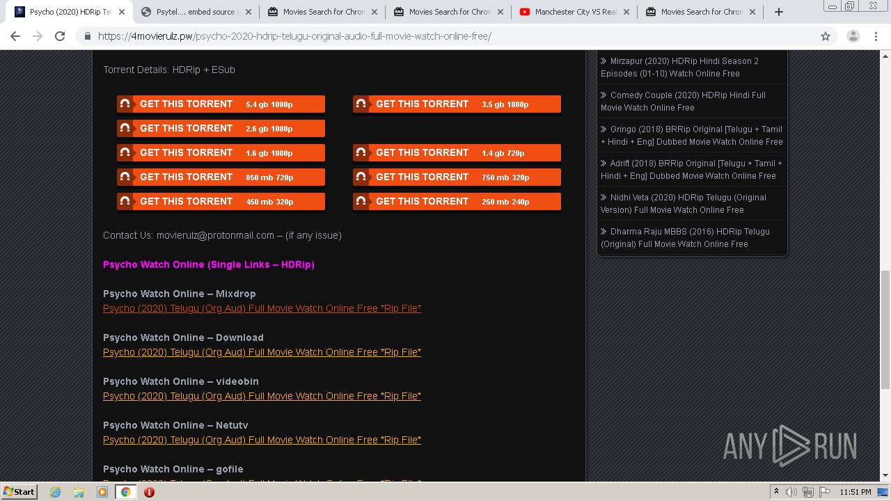Close the Psytel embed source tab

pyautogui.click(x=247, y=12)
